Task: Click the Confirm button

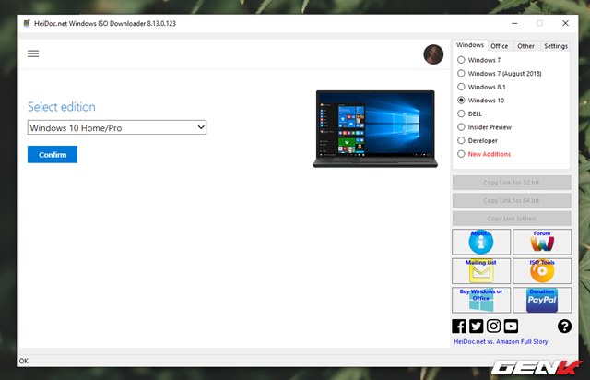Action: point(53,154)
